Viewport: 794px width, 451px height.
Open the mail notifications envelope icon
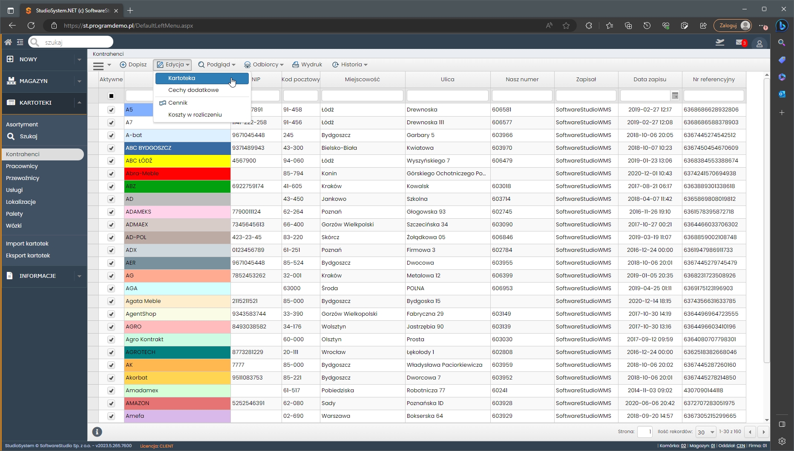pos(739,43)
